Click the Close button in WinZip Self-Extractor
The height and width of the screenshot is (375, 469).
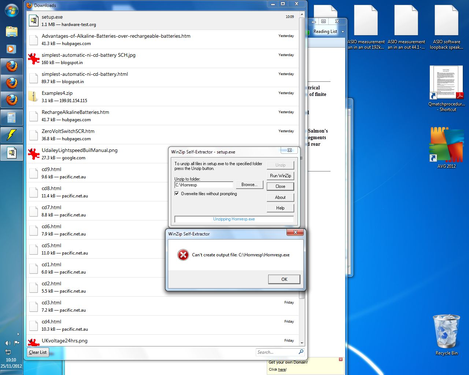pos(280,186)
